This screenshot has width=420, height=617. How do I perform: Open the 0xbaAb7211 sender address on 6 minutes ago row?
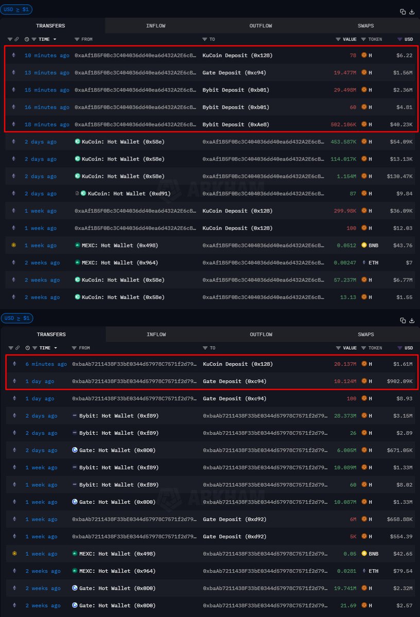[134, 364]
